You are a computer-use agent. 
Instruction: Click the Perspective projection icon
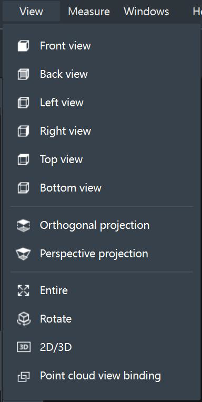[x=23, y=254]
